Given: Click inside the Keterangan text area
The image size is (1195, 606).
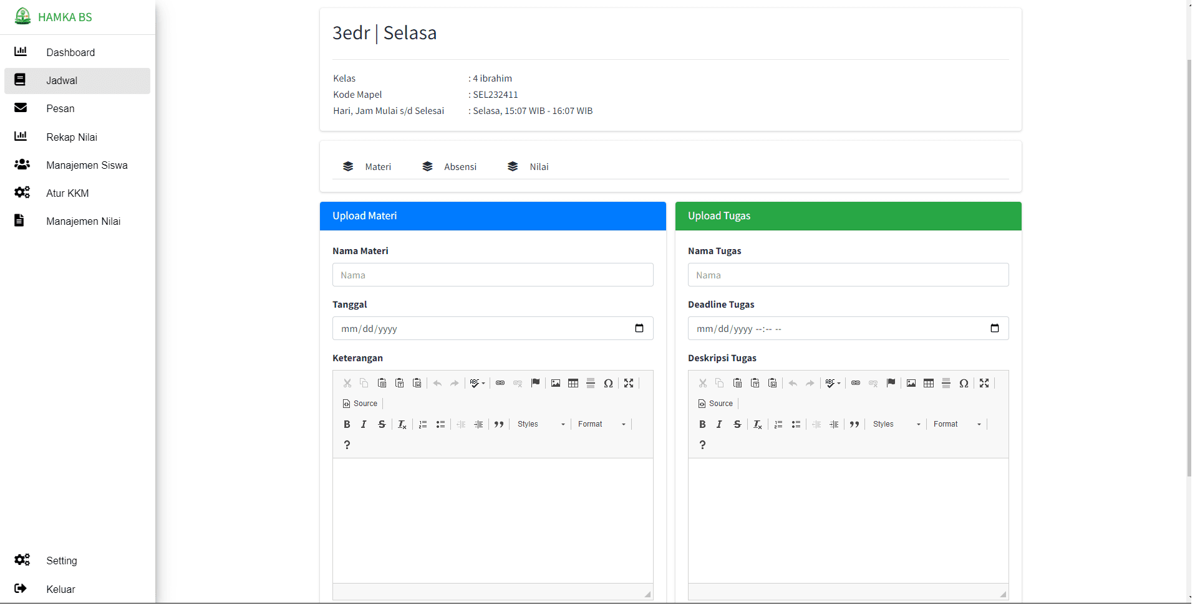Looking at the screenshot, I should (x=493, y=521).
